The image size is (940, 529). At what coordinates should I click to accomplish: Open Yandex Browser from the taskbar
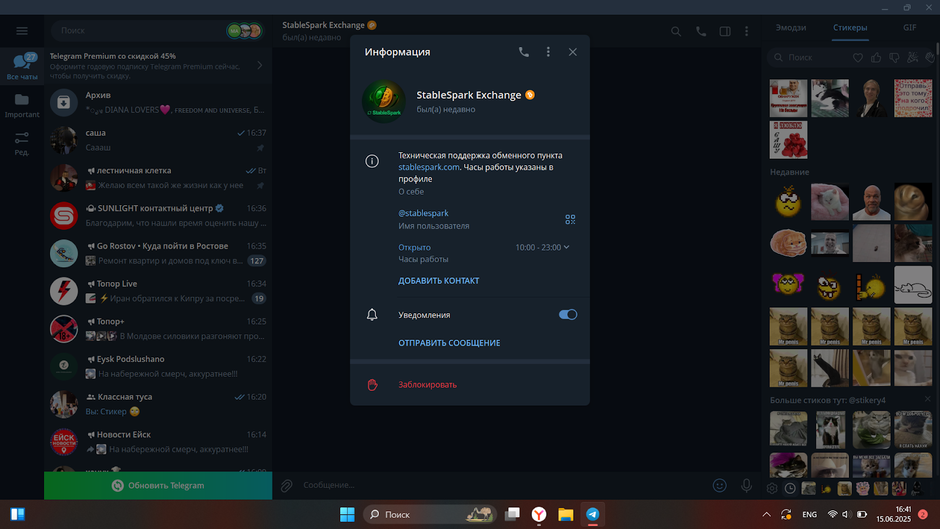click(x=539, y=514)
